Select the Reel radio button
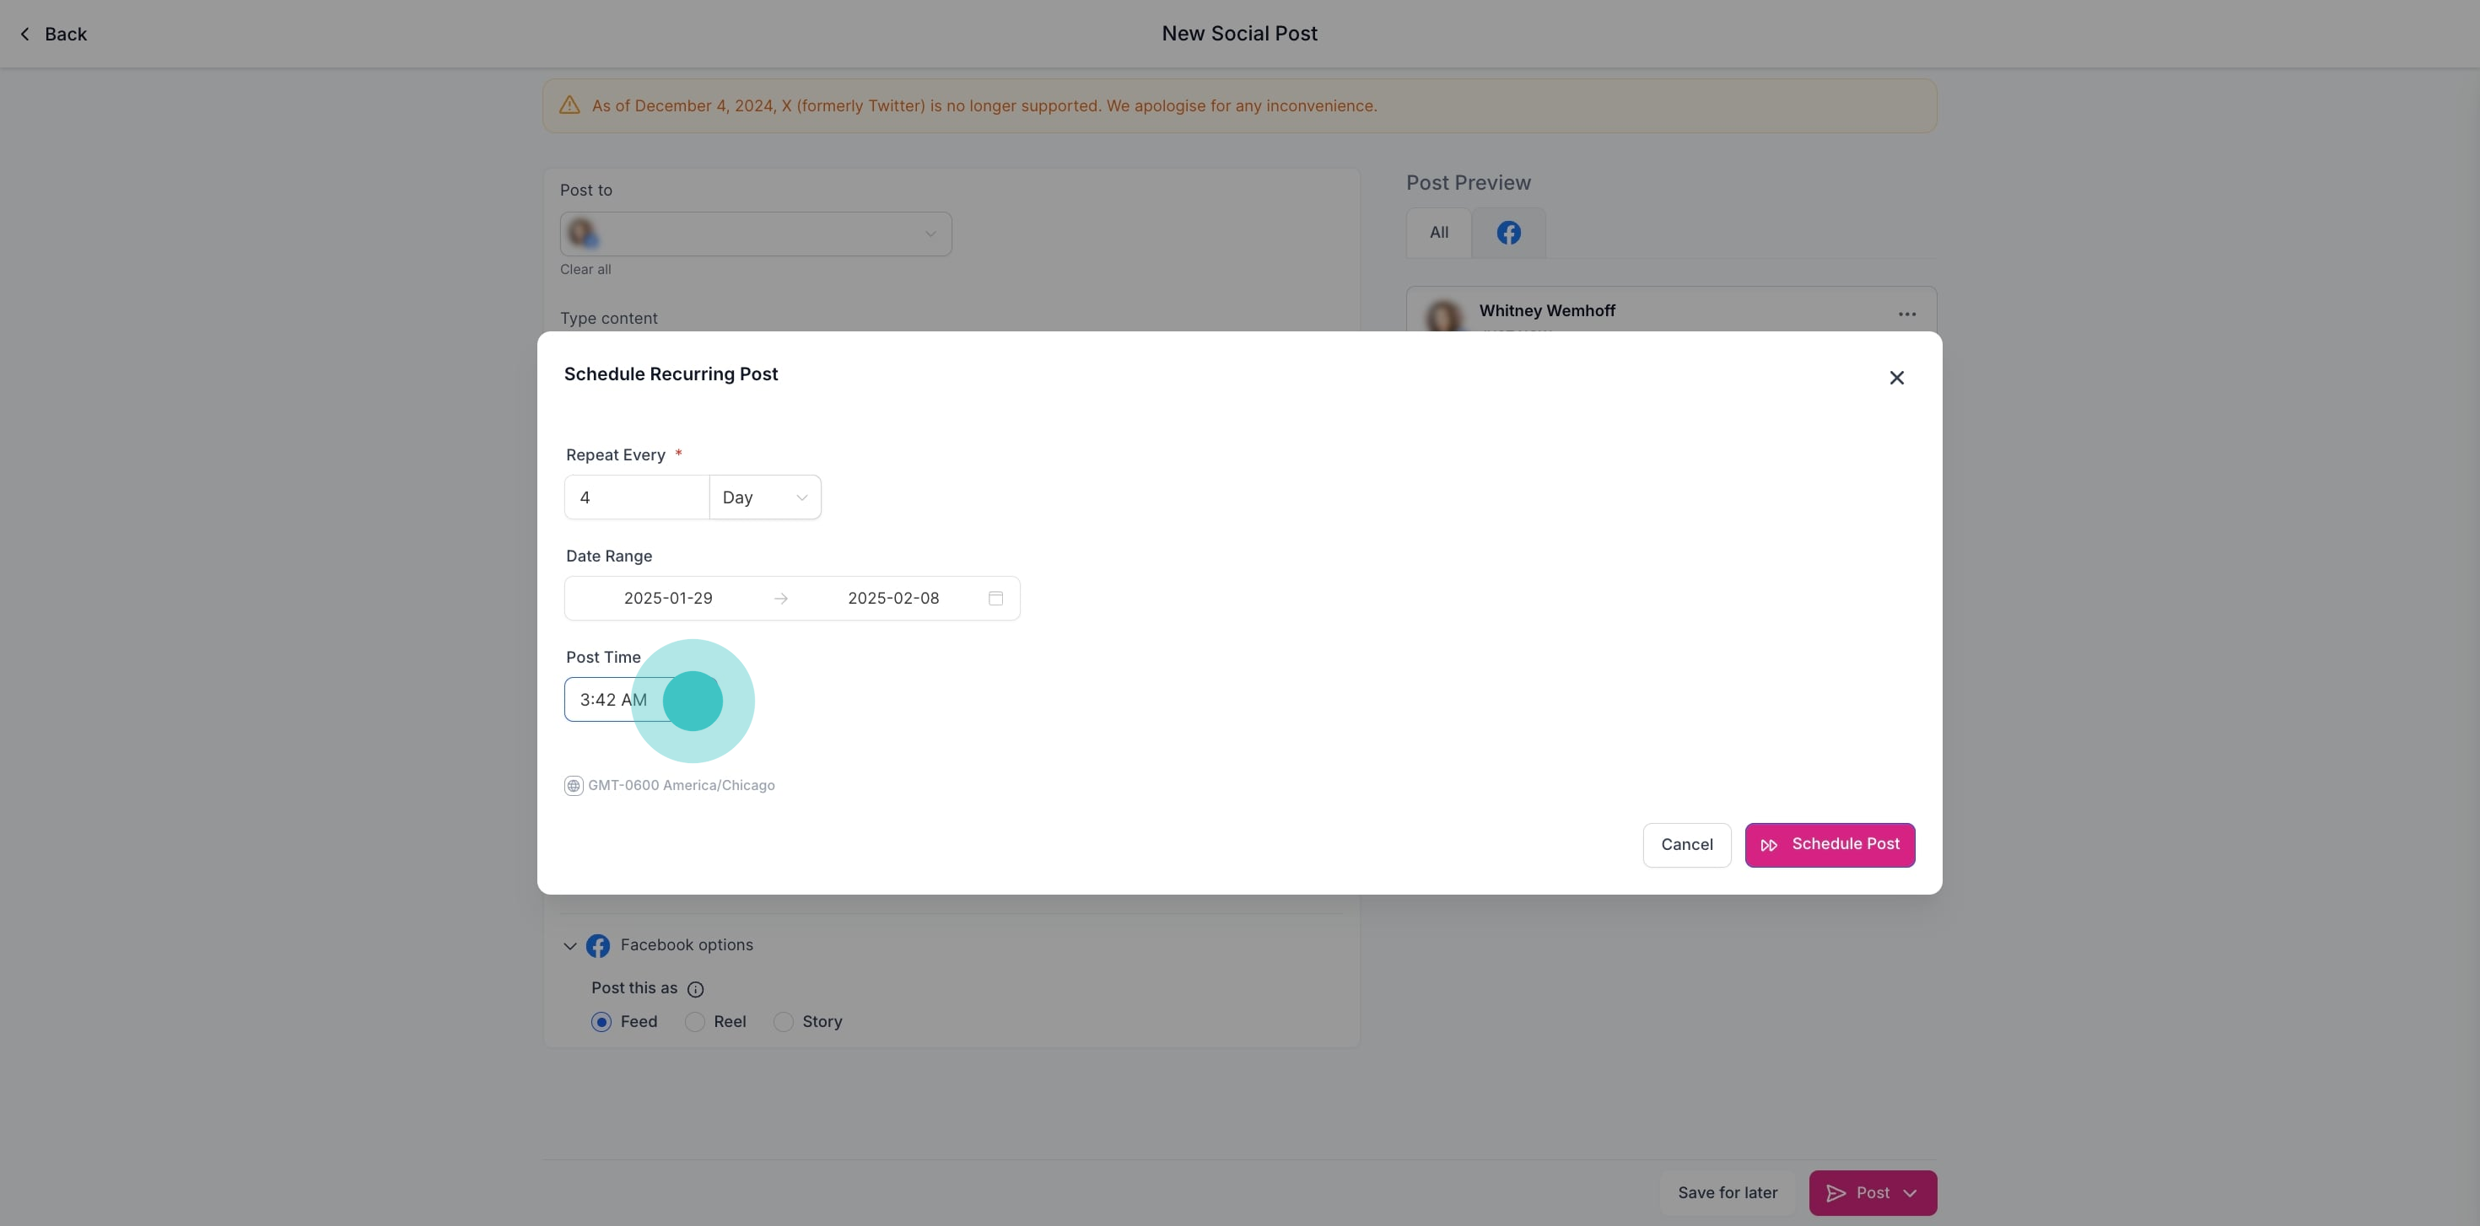2480x1226 pixels. click(695, 1022)
